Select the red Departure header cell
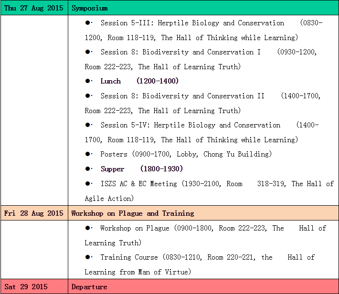Image resolution: width=339 pixels, height=294 pixels. (203, 287)
